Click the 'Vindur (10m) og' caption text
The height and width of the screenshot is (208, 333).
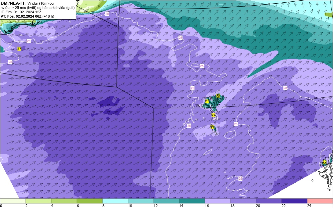click(41, 3)
